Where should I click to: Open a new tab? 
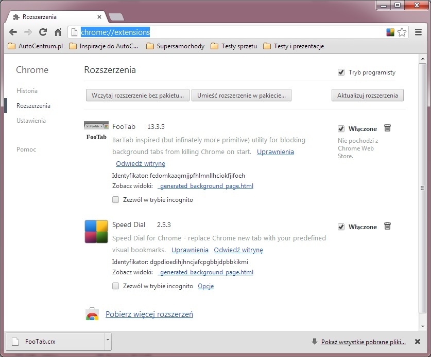pos(116,17)
